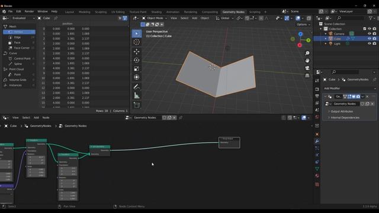The height and width of the screenshot is (213, 379).
Task: Toggle Light visibility eye in outliner
Action: click(x=370, y=44)
